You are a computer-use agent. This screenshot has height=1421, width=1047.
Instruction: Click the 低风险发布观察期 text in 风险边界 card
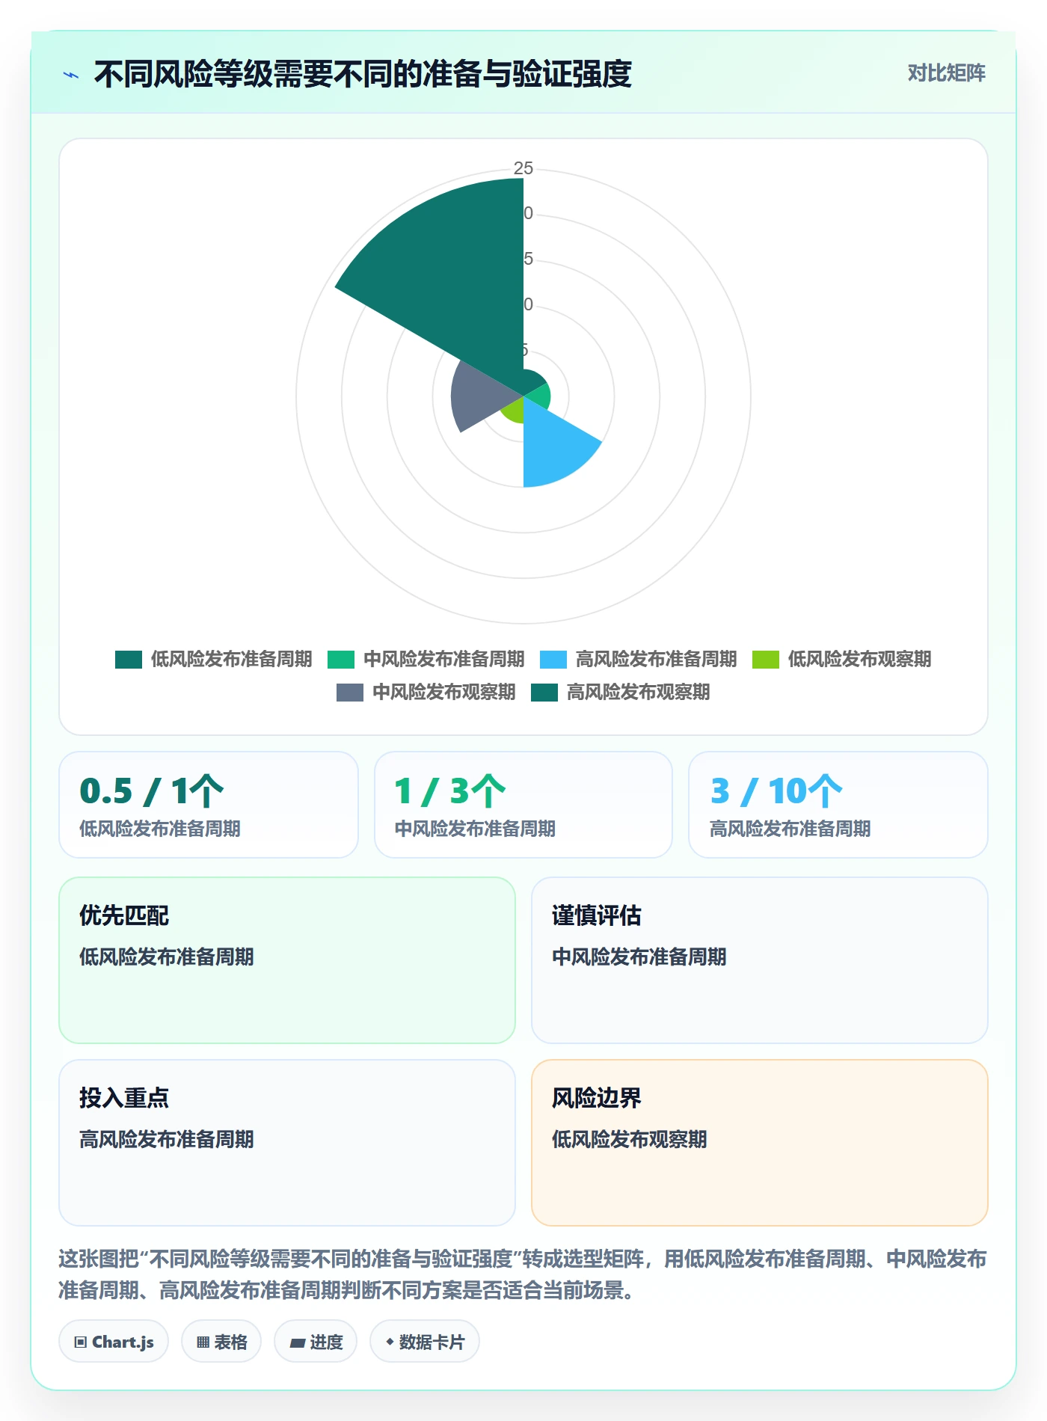629,1139
